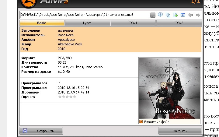Open file browser with '...' button
Viewport: 219px width, 137px height.
(153, 15)
